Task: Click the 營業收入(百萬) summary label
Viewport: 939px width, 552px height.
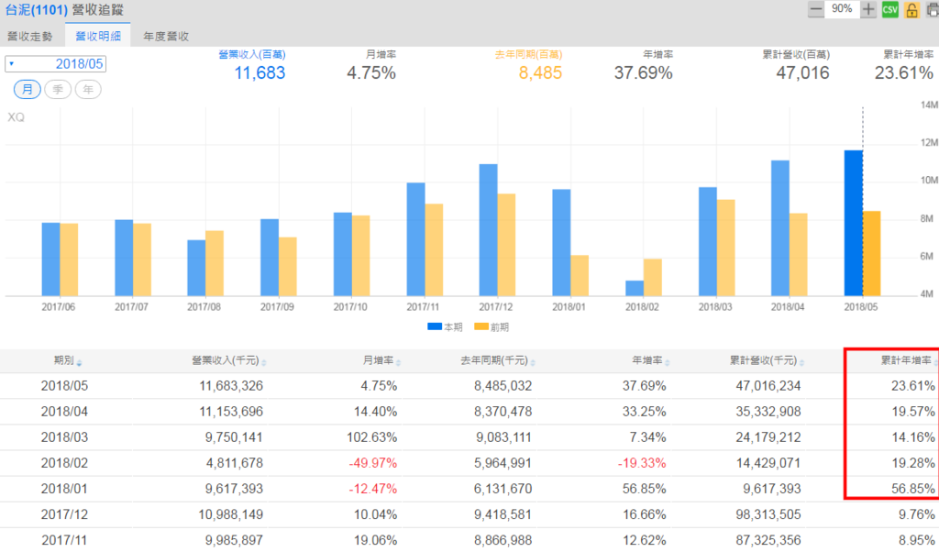Action: pos(252,54)
